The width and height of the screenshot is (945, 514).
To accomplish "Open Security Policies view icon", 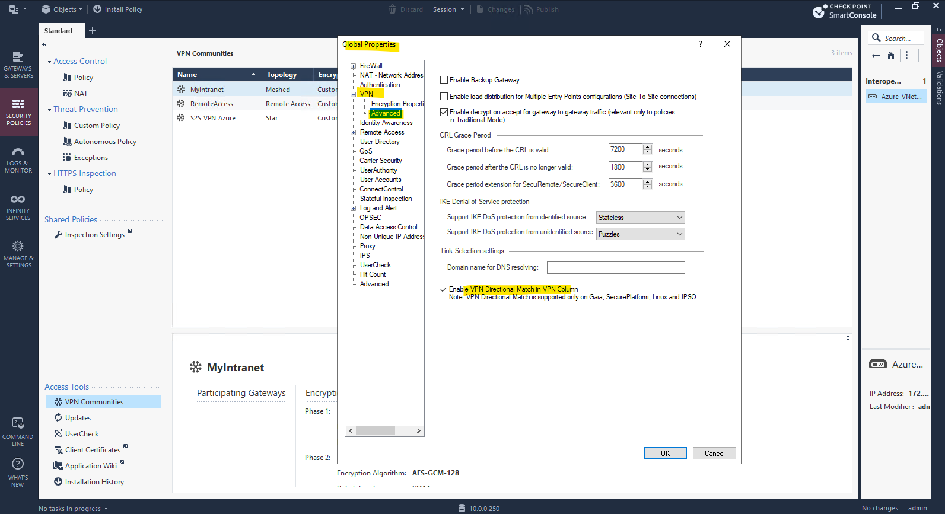I will (18, 104).
